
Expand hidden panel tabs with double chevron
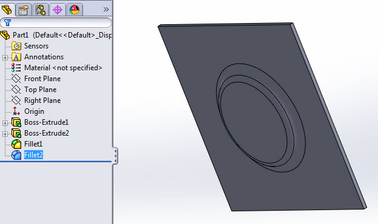106,10
